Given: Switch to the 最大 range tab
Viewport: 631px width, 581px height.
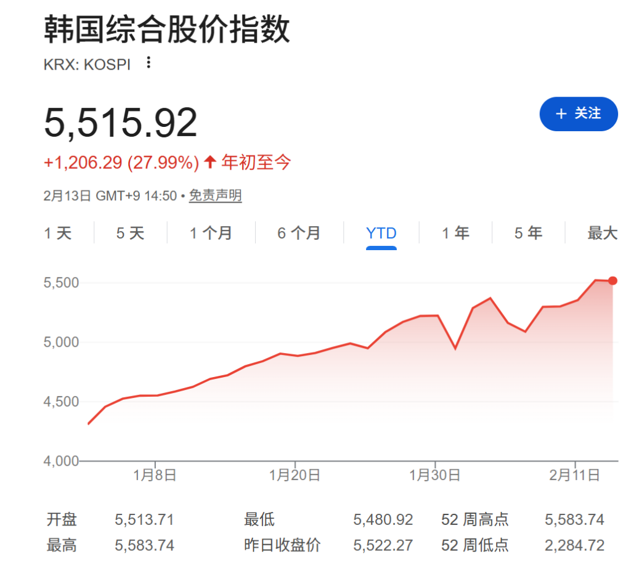Looking at the screenshot, I should pyautogui.click(x=601, y=233).
